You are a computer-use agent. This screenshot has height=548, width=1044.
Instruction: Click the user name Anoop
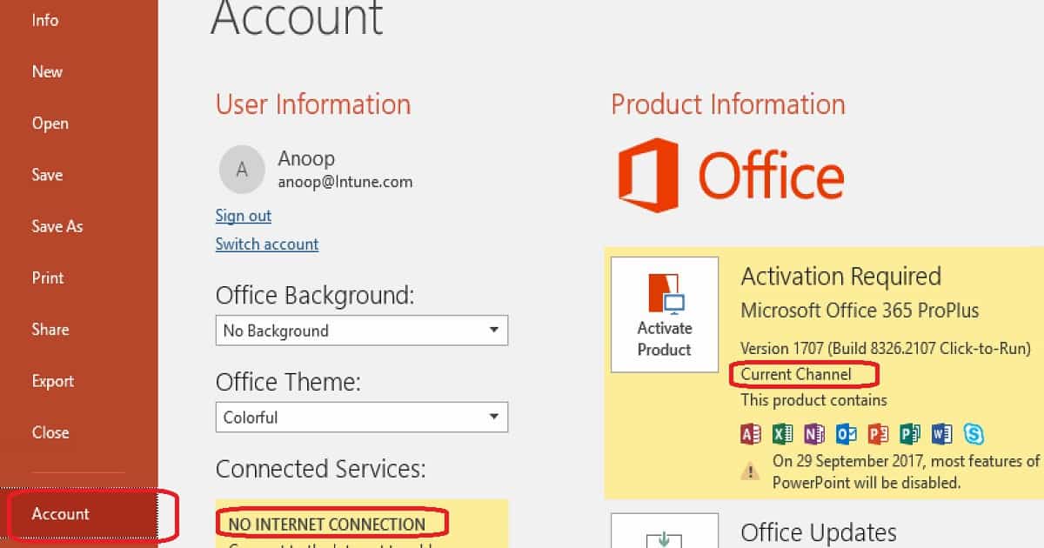coord(306,159)
